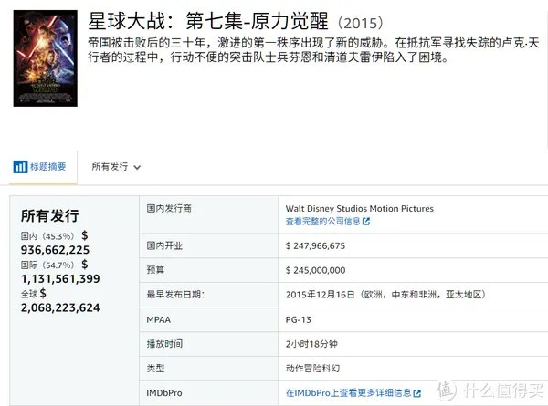Select Walt Disney Studios Motion Pictures text
The height and width of the screenshot is (406, 548).
[360, 209]
